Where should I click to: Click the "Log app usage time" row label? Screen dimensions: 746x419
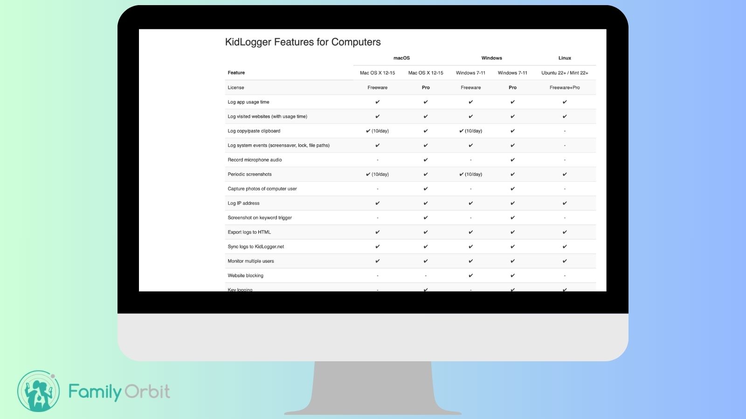pos(248,102)
